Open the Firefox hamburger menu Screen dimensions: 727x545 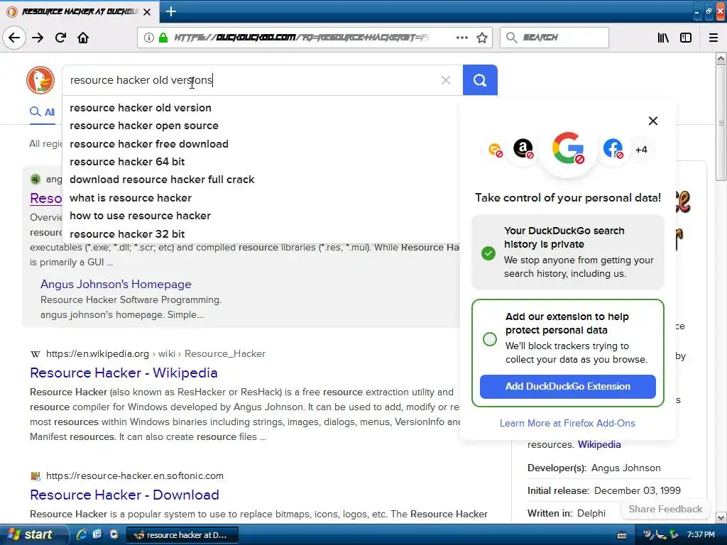(x=714, y=38)
